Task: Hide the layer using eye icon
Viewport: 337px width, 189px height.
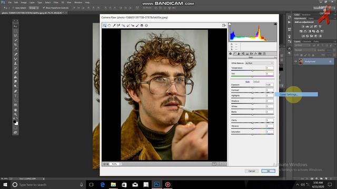Action: [296, 61]
